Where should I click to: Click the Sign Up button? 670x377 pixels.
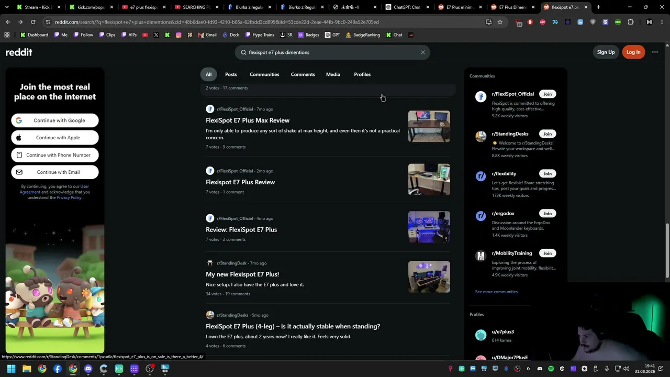[606, 52]
